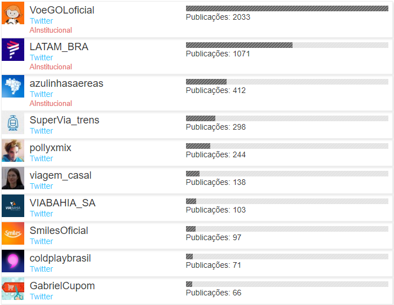The height and width of the screenshot is (305, 394).
Task: Select the GabrielCupom account name
Action: click(62, 286)
